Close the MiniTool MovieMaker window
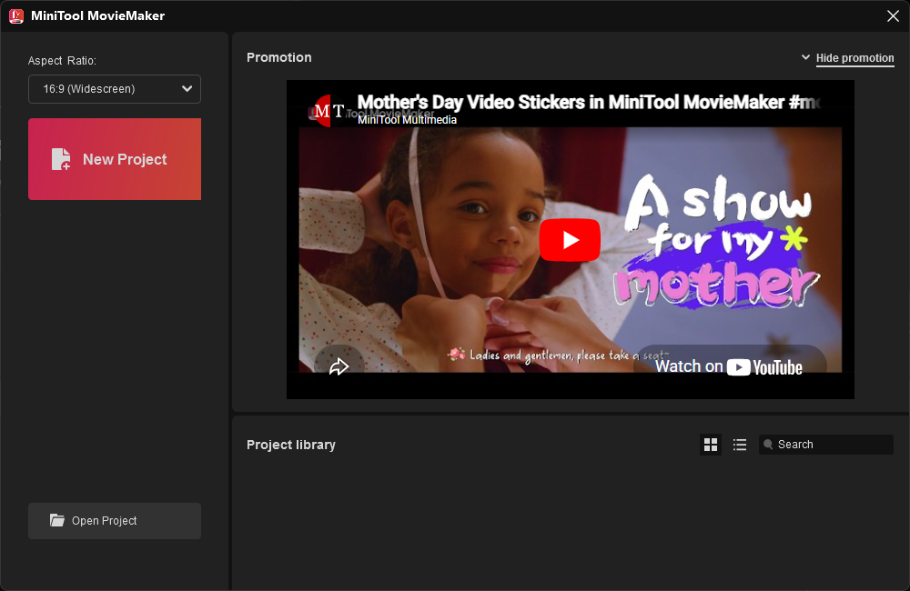 click(x=893, y=15)
